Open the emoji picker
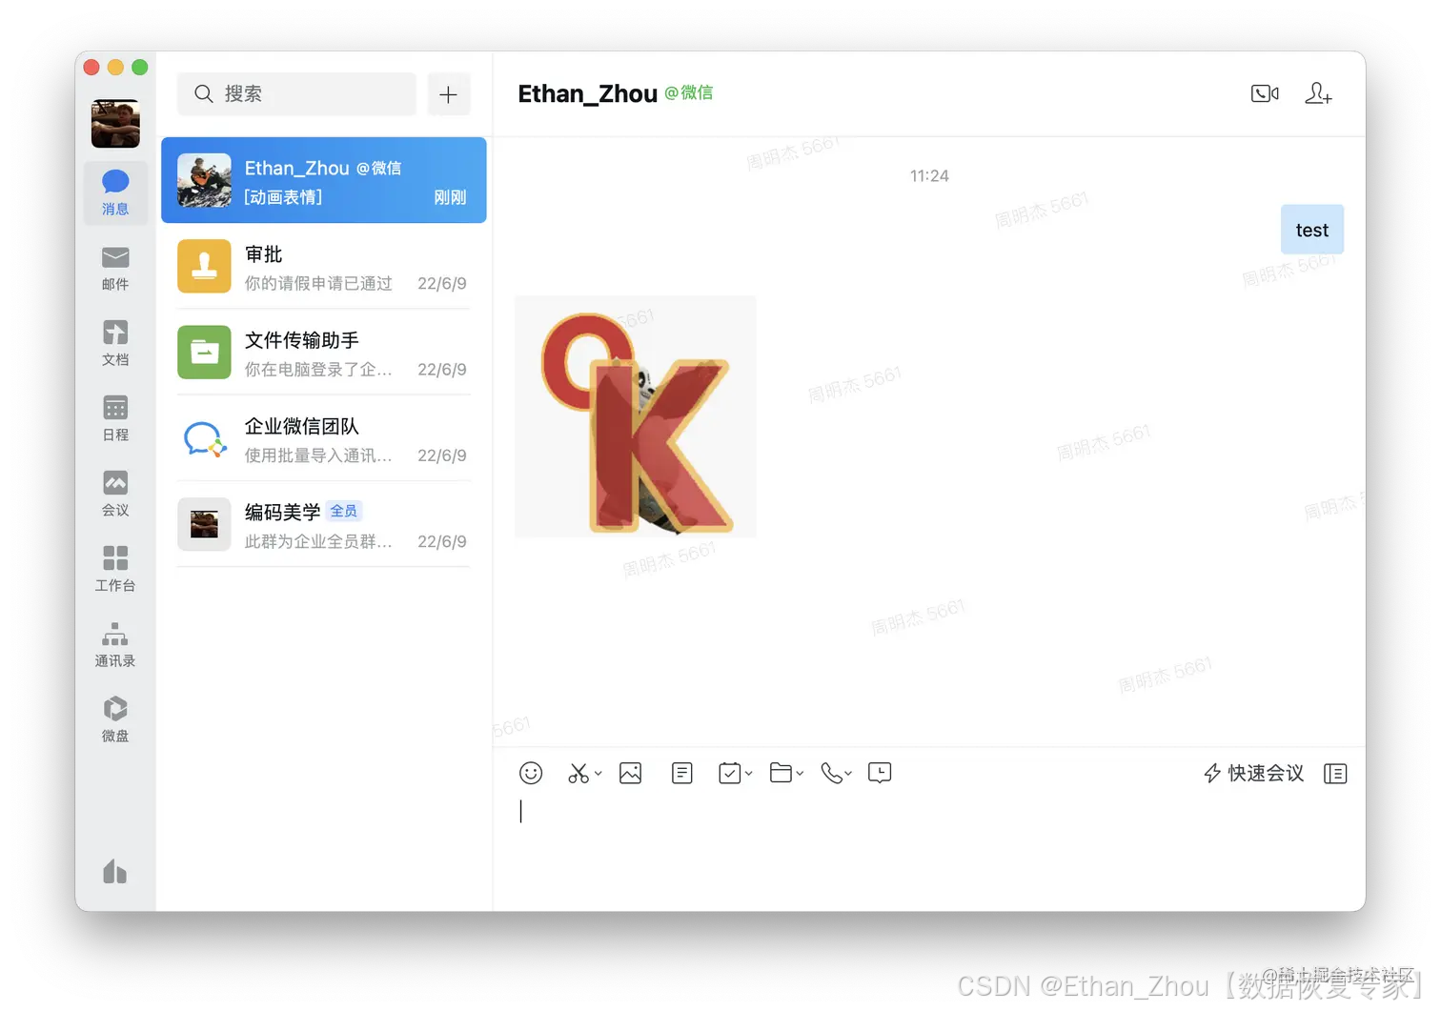 coord(531,773)
